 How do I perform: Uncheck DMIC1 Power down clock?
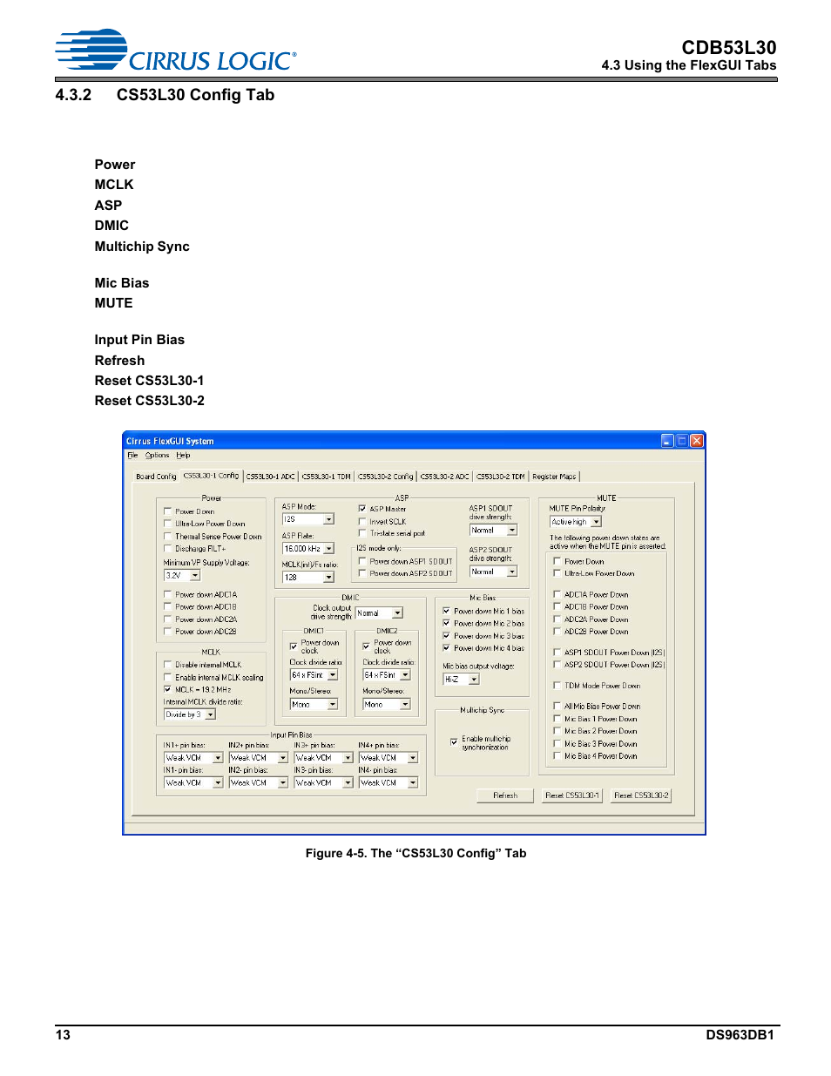pos(294,646)
